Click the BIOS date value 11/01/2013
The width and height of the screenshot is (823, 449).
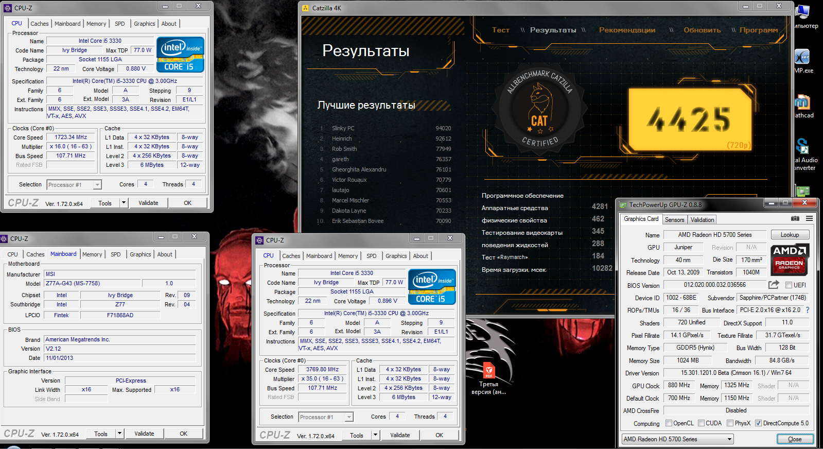119,358
